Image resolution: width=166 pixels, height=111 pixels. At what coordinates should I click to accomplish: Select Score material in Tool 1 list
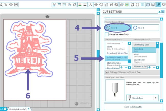click(x=117, y=48)
